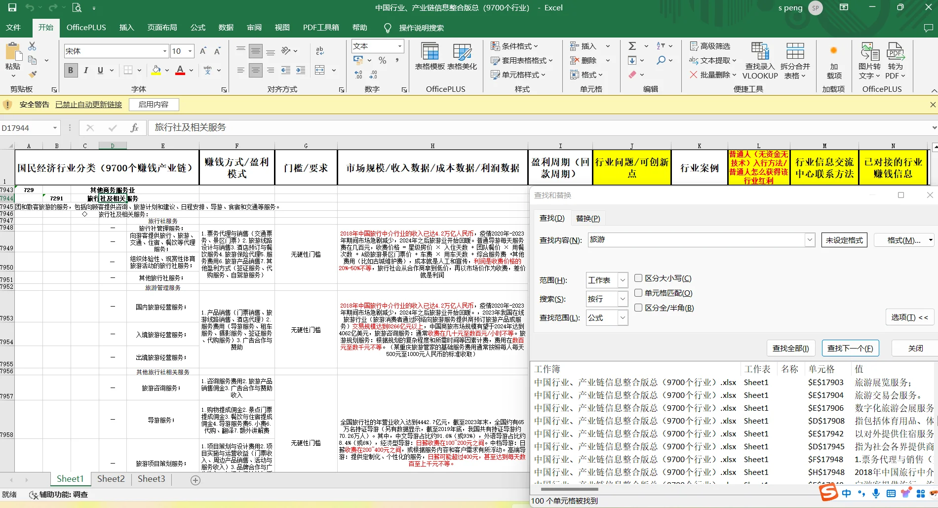Image resolution: width=938 pixels, height=508 pixels.
Task: Click the Increase Font Size icon
Action: [203, 51]
